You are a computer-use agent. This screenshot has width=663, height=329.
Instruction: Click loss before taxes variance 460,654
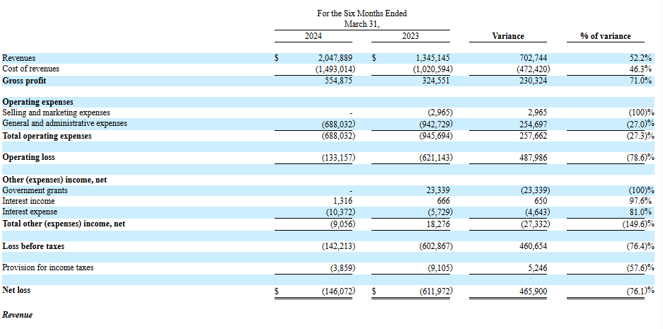533,246
